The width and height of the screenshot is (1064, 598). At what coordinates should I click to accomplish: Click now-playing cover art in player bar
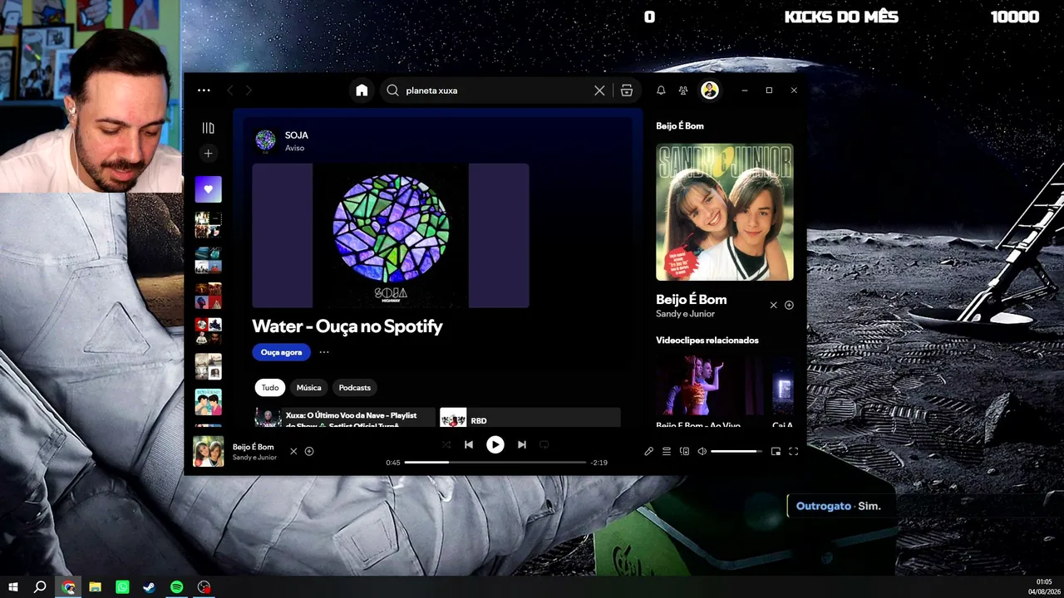click(x=209, y=452)
